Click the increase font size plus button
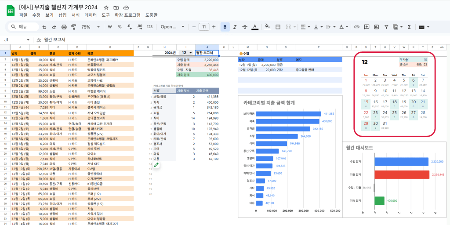Screen dimensions: 450x225 point(214,27)
